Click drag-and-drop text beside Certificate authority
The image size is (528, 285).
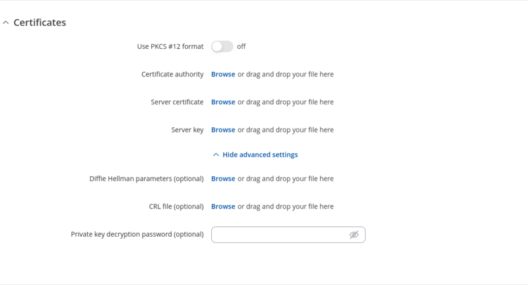pos(286,75)
